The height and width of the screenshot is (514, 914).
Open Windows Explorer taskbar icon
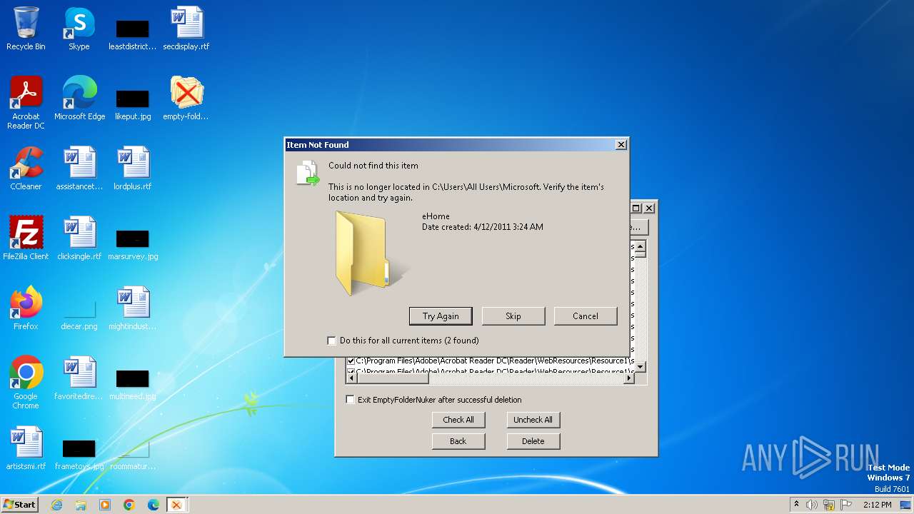click(x=81, y=505)
